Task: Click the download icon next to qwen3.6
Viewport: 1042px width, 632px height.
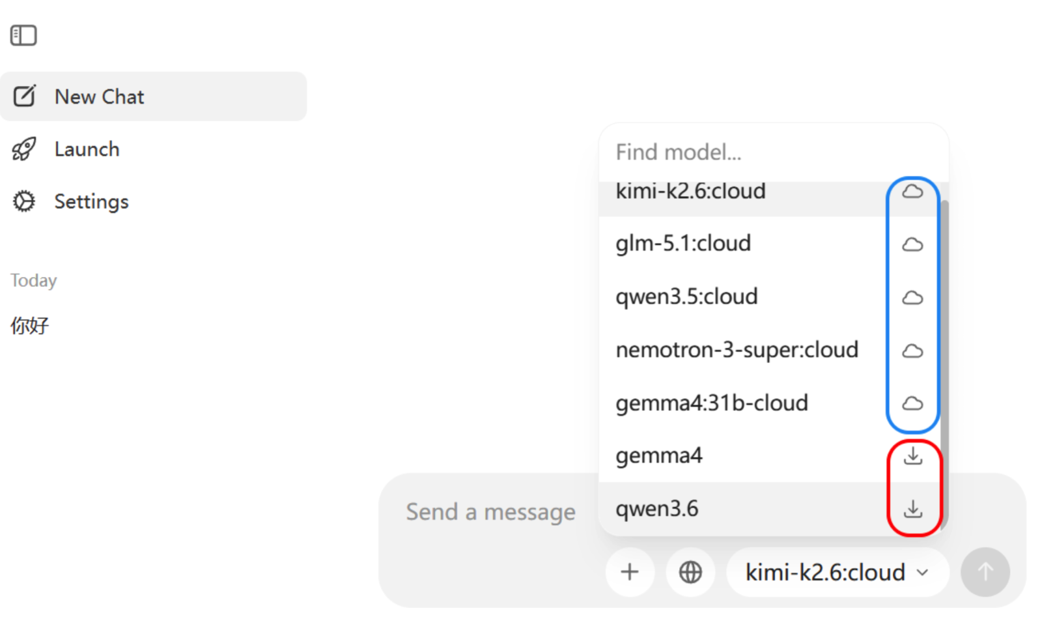Action: tap(913, 508)
